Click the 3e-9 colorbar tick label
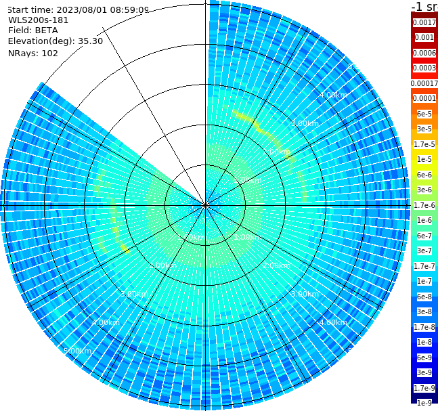Screen dimensions: 438x411 [424, 372]
